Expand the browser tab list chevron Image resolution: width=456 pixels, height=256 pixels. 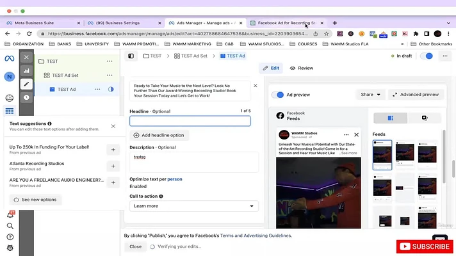(448, 23)
